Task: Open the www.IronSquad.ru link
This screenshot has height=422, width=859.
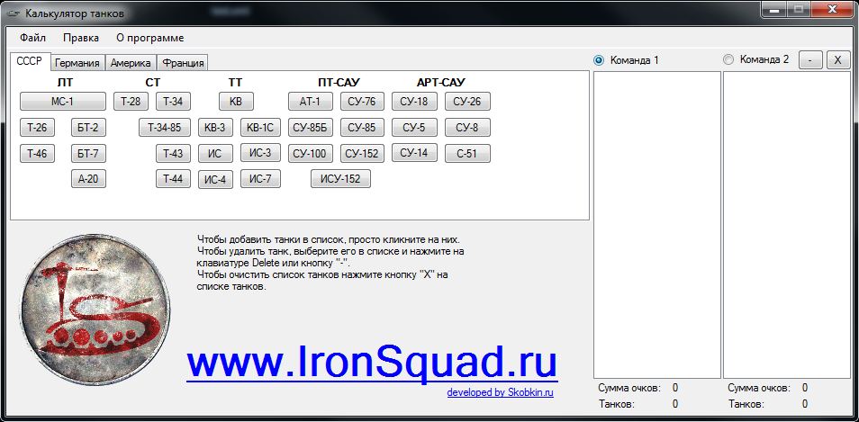Action: pyautogui.click(x=372, y=362)
